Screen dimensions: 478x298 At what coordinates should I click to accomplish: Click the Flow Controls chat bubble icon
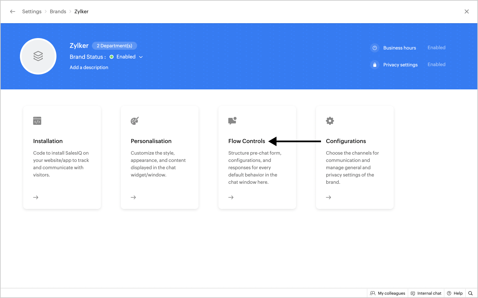click(232, 121)
